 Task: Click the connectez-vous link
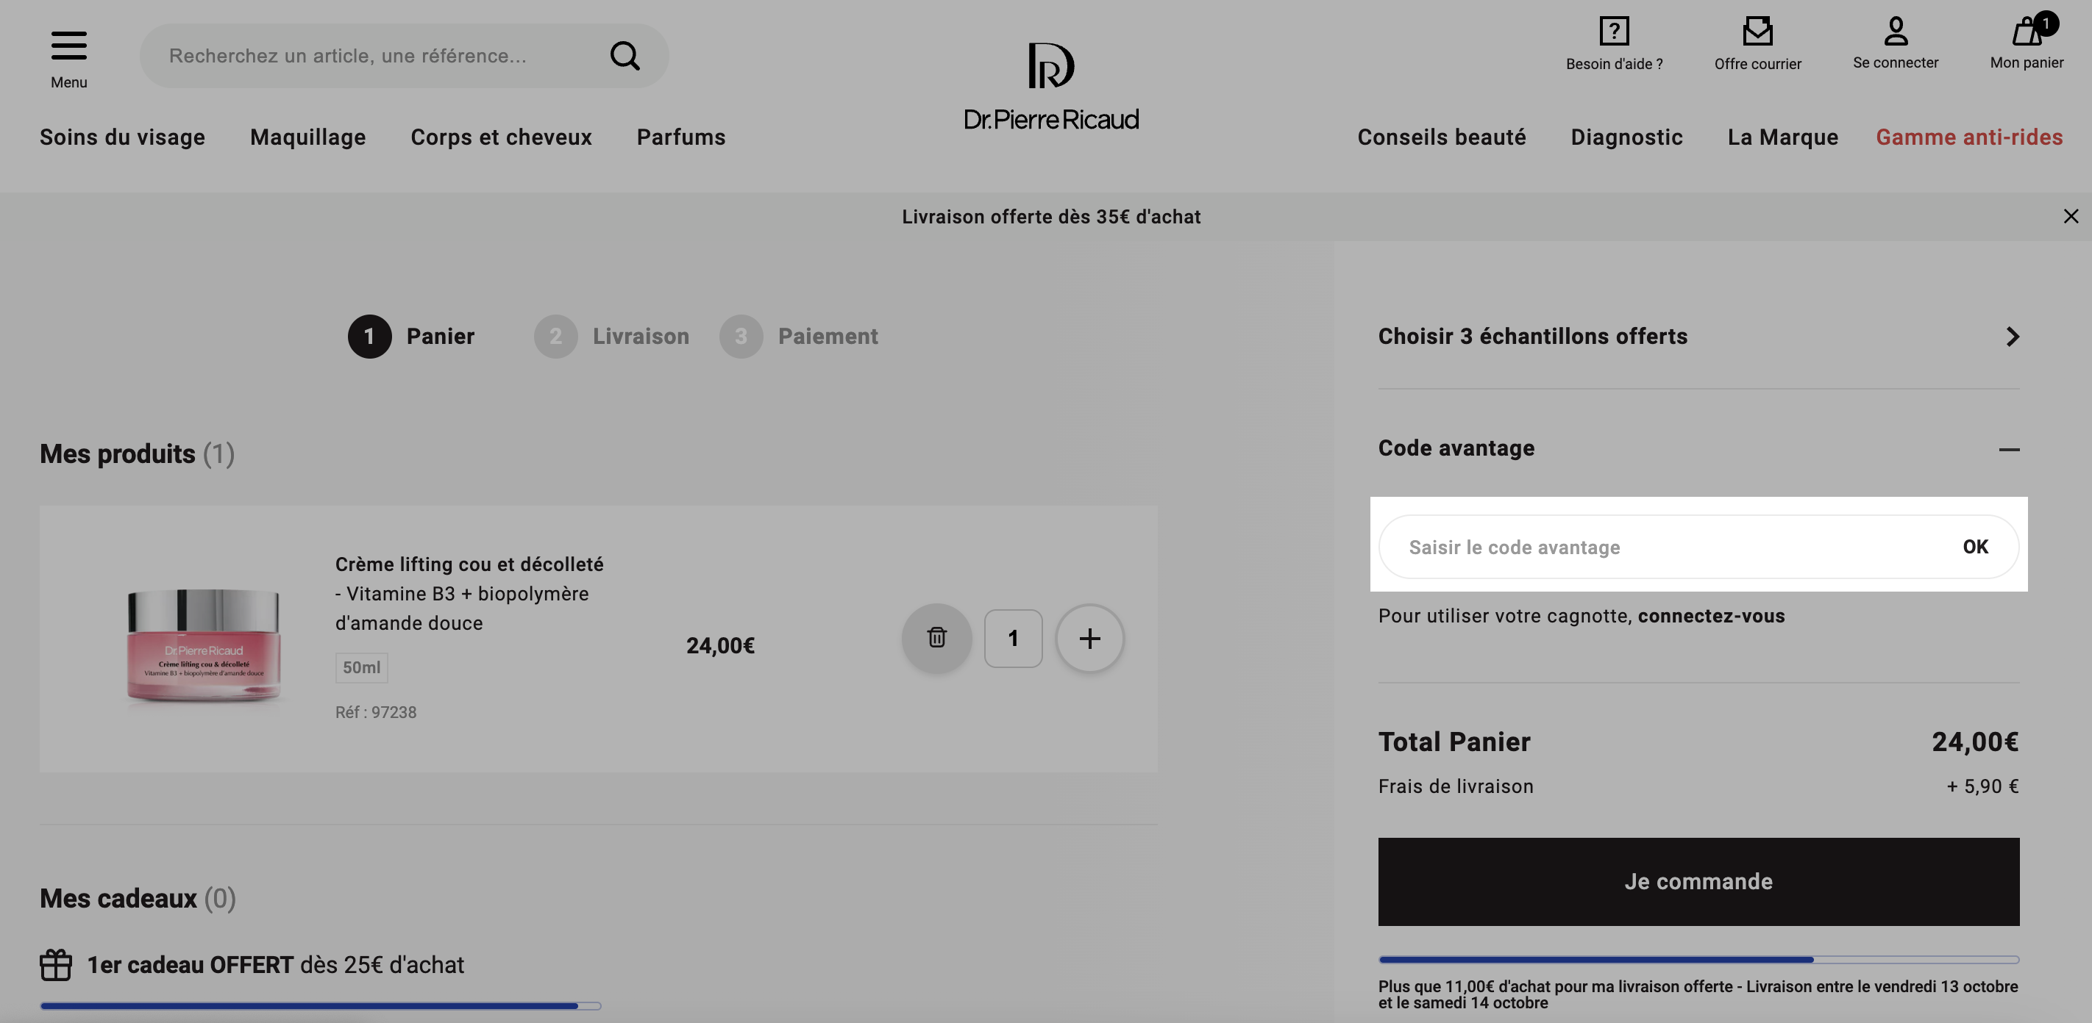click(x=1711, y=616)
